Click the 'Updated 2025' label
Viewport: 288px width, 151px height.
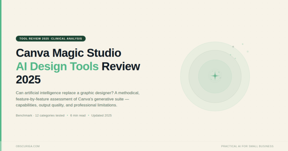point(101,115)
